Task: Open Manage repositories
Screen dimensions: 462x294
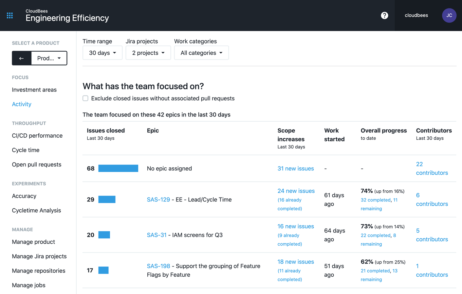Action: click(39, 270)
